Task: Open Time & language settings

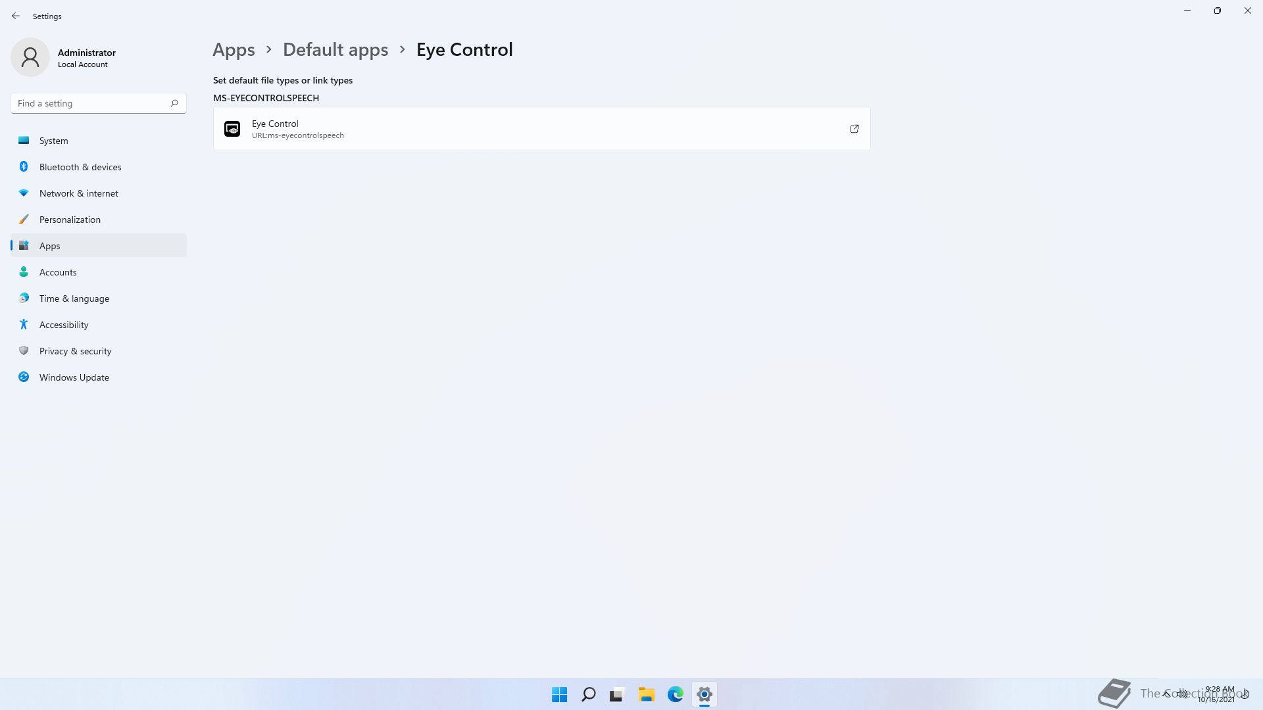Action: tap(99, 298)
